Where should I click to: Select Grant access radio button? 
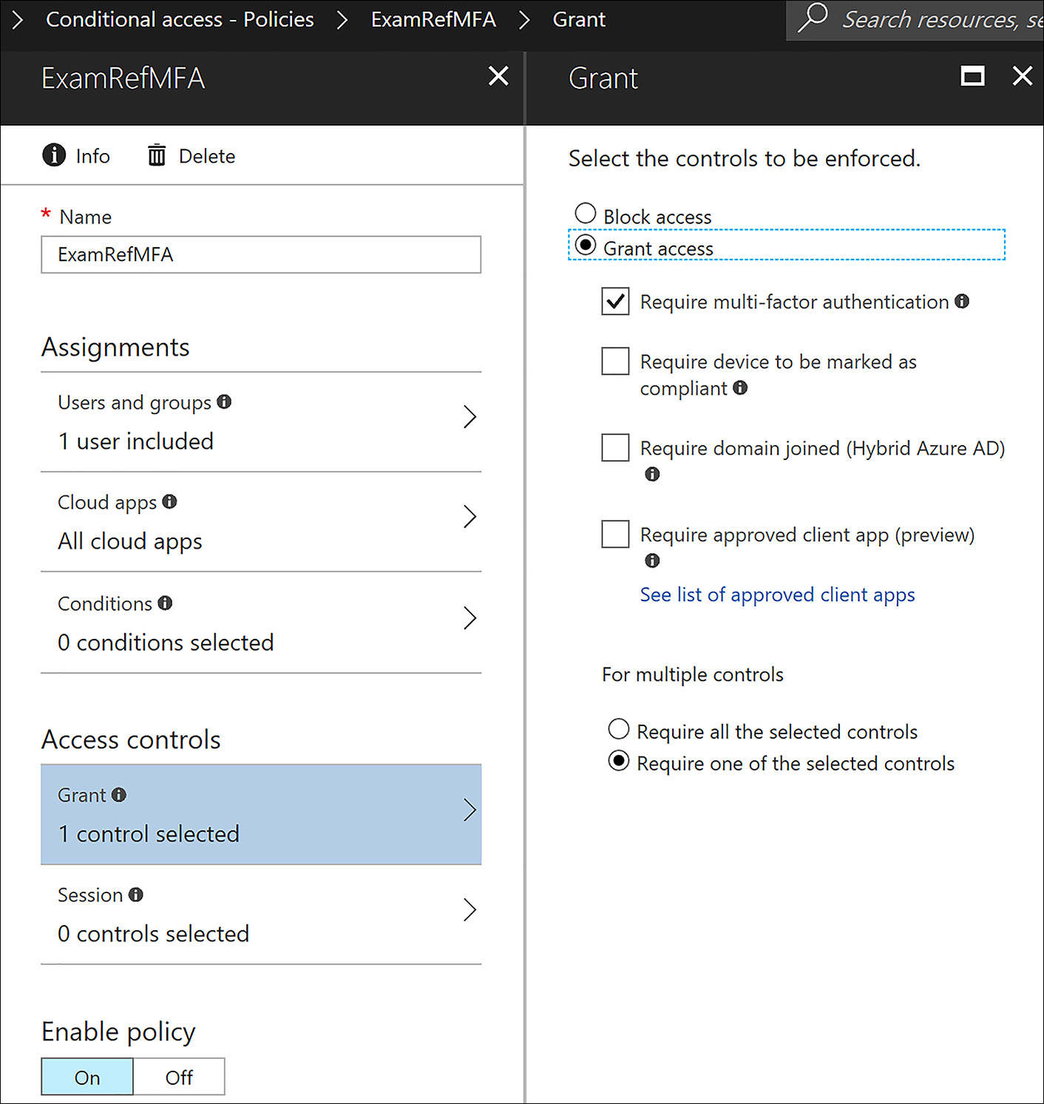pyautogui.click(x=586, y=245)
